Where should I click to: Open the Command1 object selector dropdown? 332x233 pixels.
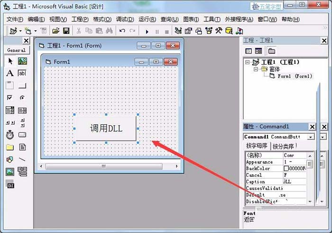point(310,137)
